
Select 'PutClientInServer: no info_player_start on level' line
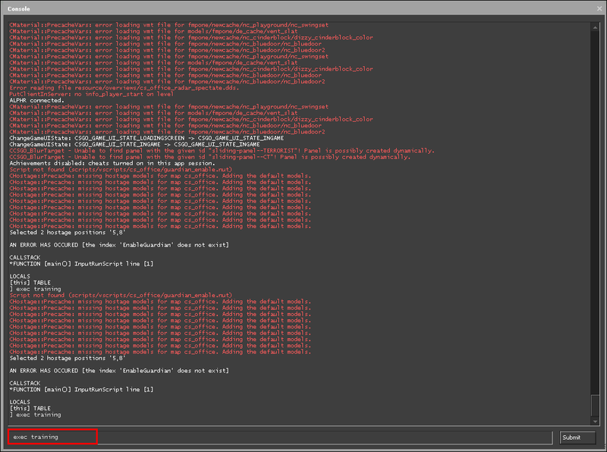[x=91, y=94]
